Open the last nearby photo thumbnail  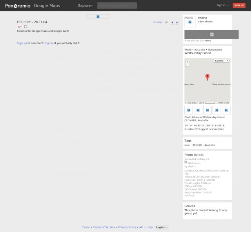point(226,110)
